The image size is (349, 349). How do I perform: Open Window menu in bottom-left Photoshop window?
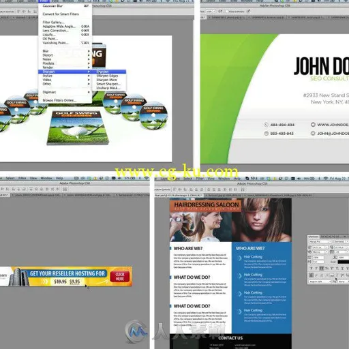(46, 178)
